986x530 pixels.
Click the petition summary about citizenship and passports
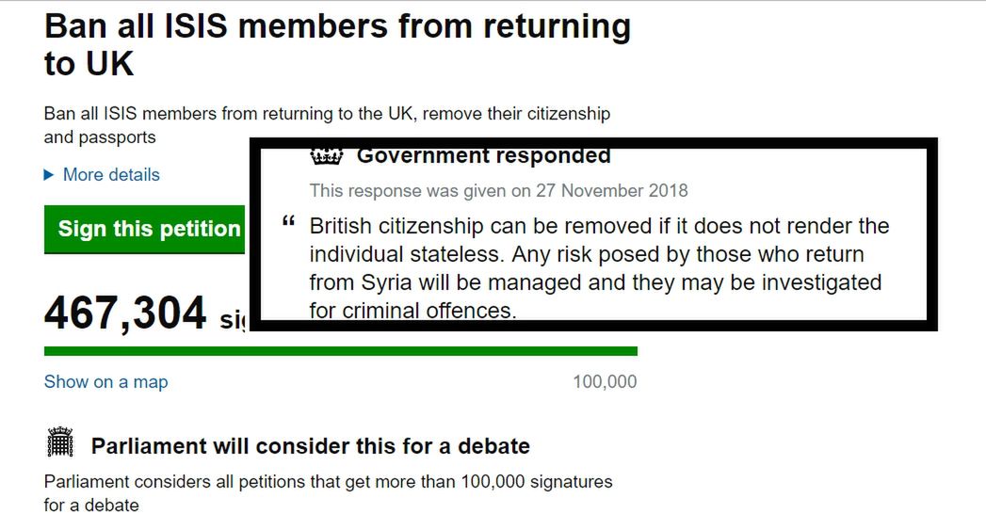pos(327,125)
